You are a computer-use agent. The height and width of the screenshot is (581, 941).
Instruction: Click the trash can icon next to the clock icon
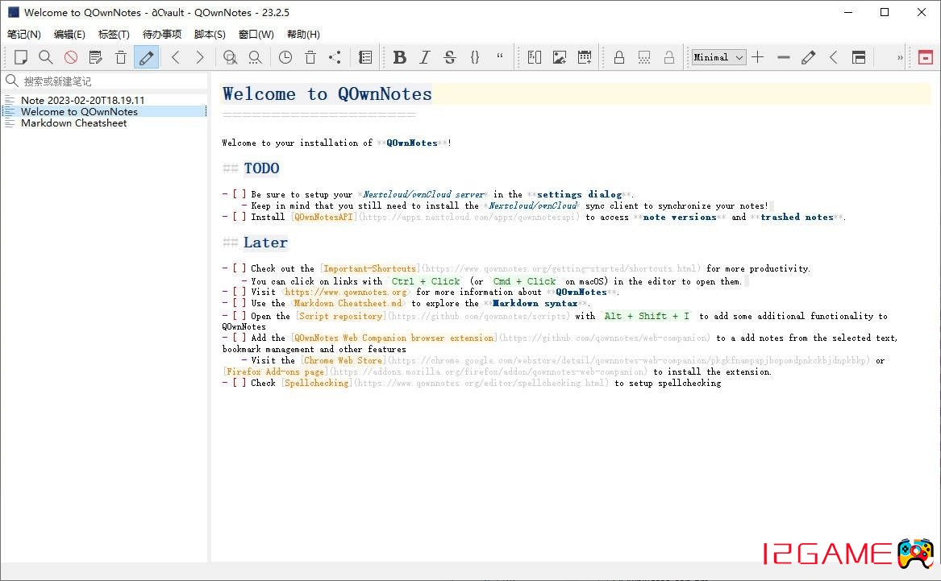coord(310,57)
